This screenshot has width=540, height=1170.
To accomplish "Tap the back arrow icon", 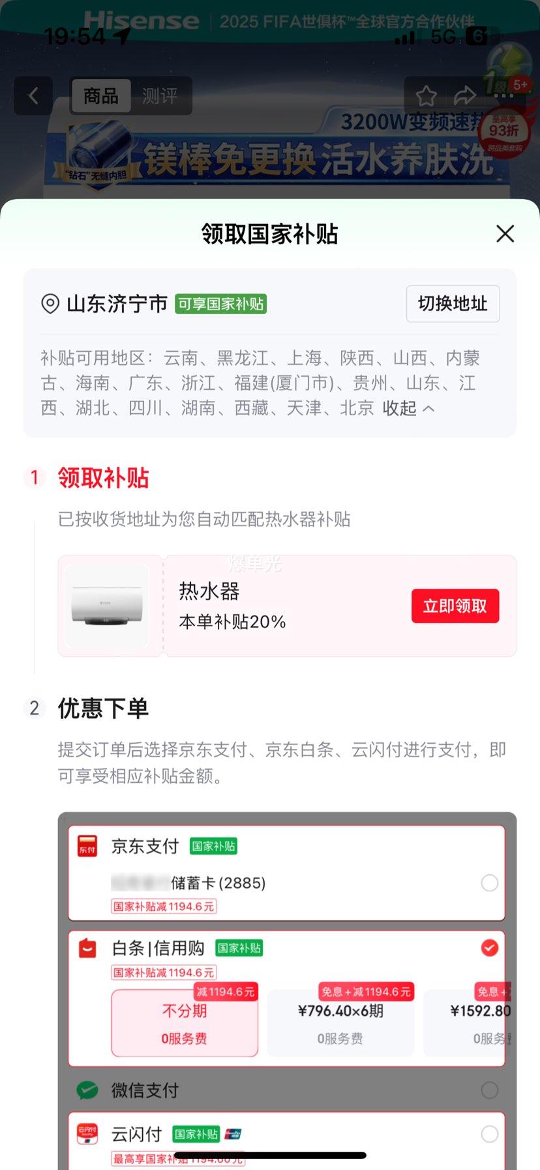I will point(33,96).
